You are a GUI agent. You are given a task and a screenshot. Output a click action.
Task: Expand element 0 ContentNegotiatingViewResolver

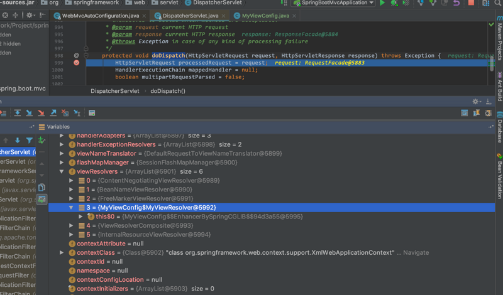[71, 180]
